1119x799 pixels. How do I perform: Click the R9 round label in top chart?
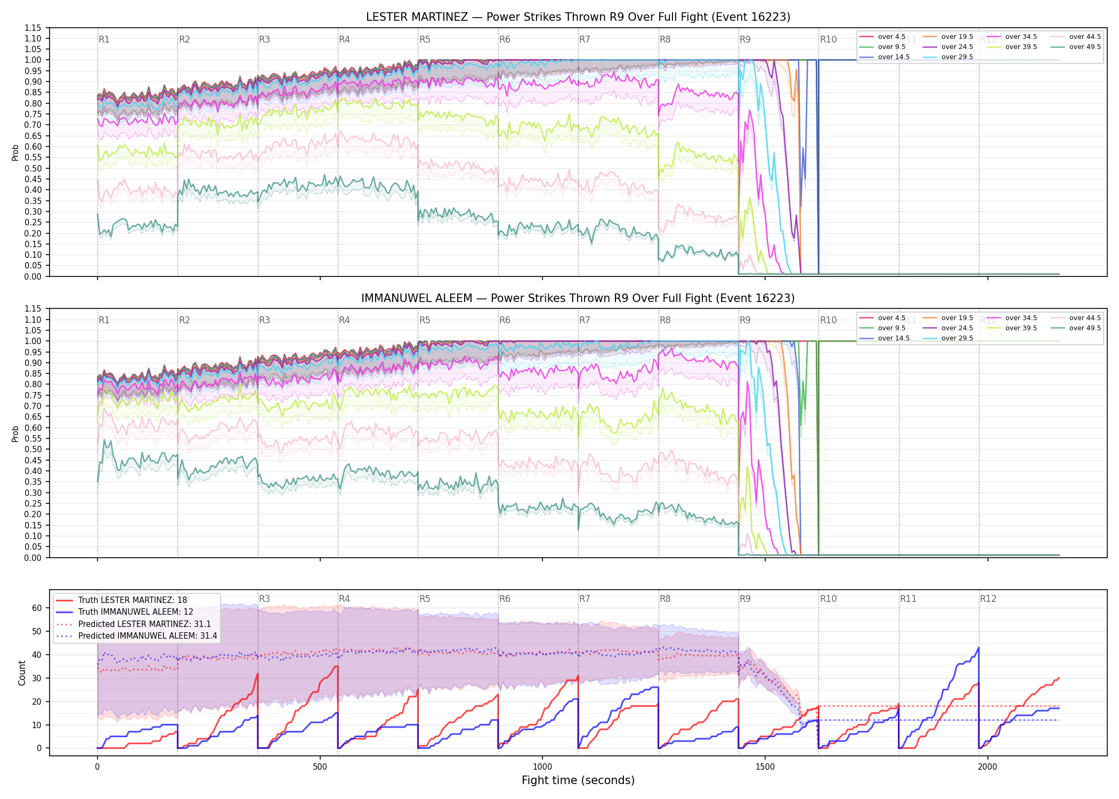click(745, 39)
